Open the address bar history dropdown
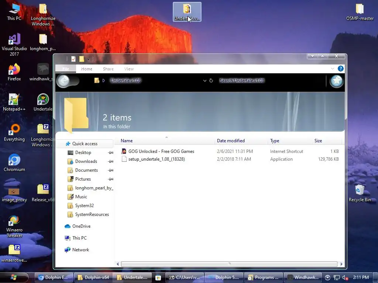This screenshot has width=378, height=283. [205, 81]
